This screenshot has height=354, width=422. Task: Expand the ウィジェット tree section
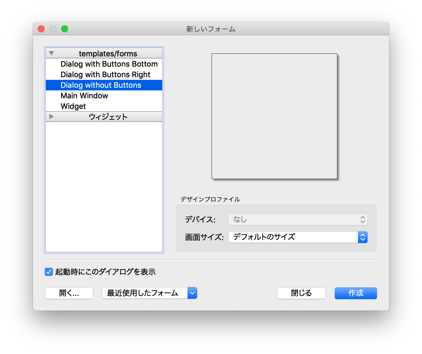click(51, 117)
